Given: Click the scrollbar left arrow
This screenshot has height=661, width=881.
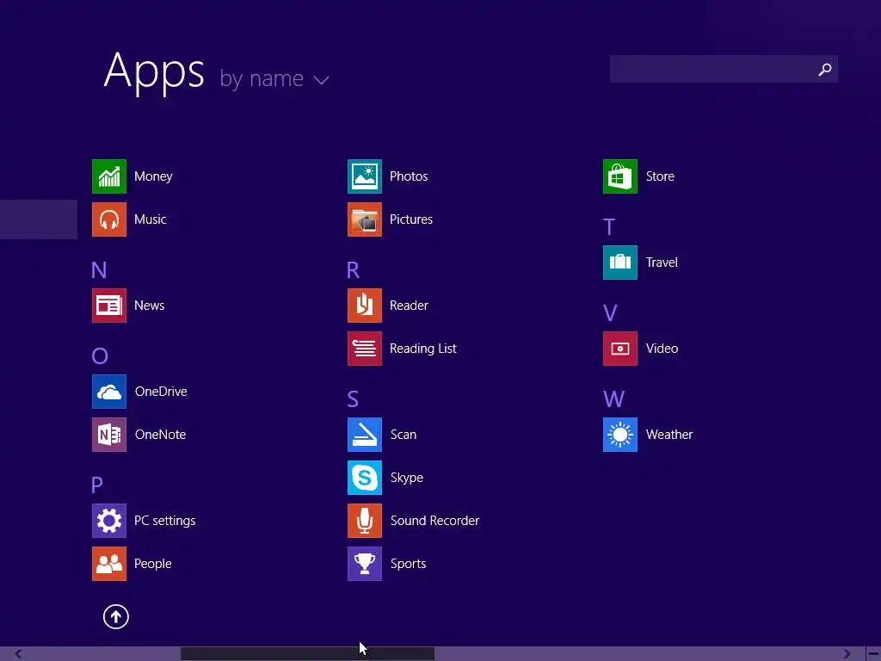Looking at the screenshot, I should (x=19, y=654).
